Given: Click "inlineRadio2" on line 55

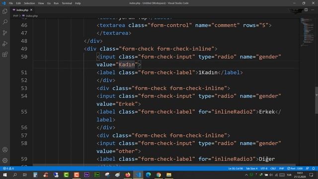Looking at the screenshot, I should click(x=234, y=112).
